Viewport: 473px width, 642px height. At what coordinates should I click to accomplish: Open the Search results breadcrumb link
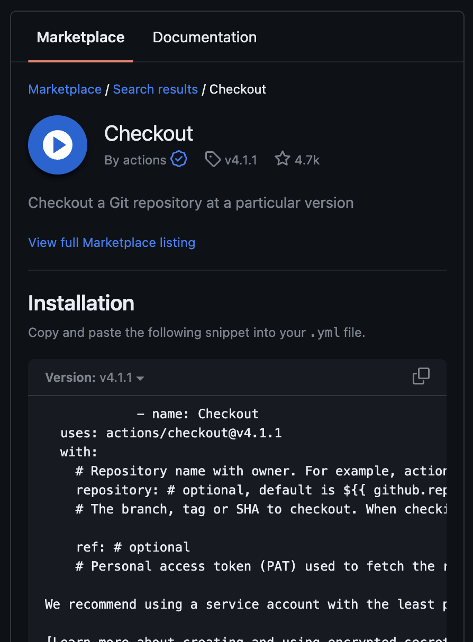coord(156,89)
